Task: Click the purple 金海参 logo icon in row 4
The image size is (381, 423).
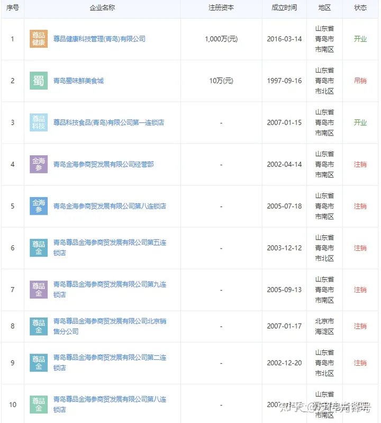Action: click(39, 164)
